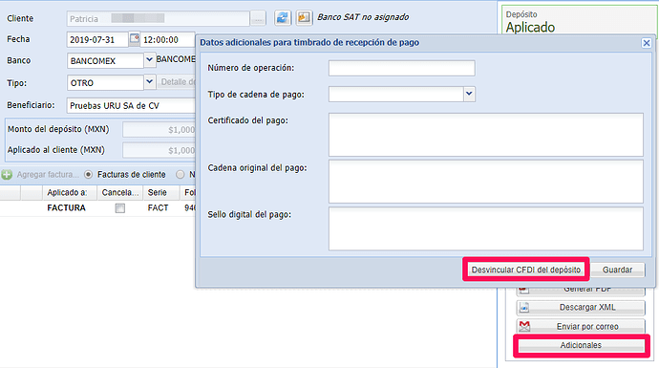Viewport: 659px width, 368px height.
Task: Open the calendar picker next to Fecha
Action: point(134,38)
